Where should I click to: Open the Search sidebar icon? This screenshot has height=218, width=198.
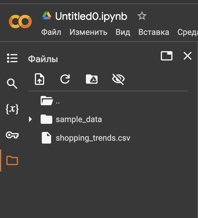(12, 84)
